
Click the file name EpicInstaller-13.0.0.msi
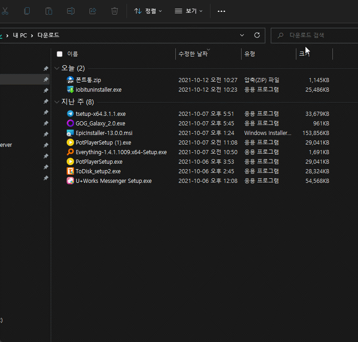(104, 133)
